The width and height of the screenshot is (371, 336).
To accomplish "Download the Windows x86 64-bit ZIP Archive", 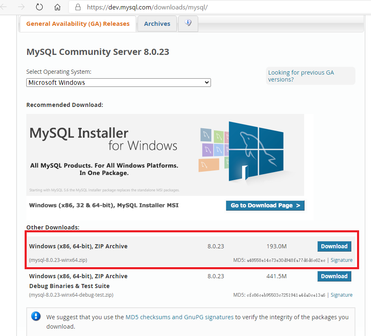I will (x=334, y=246).
